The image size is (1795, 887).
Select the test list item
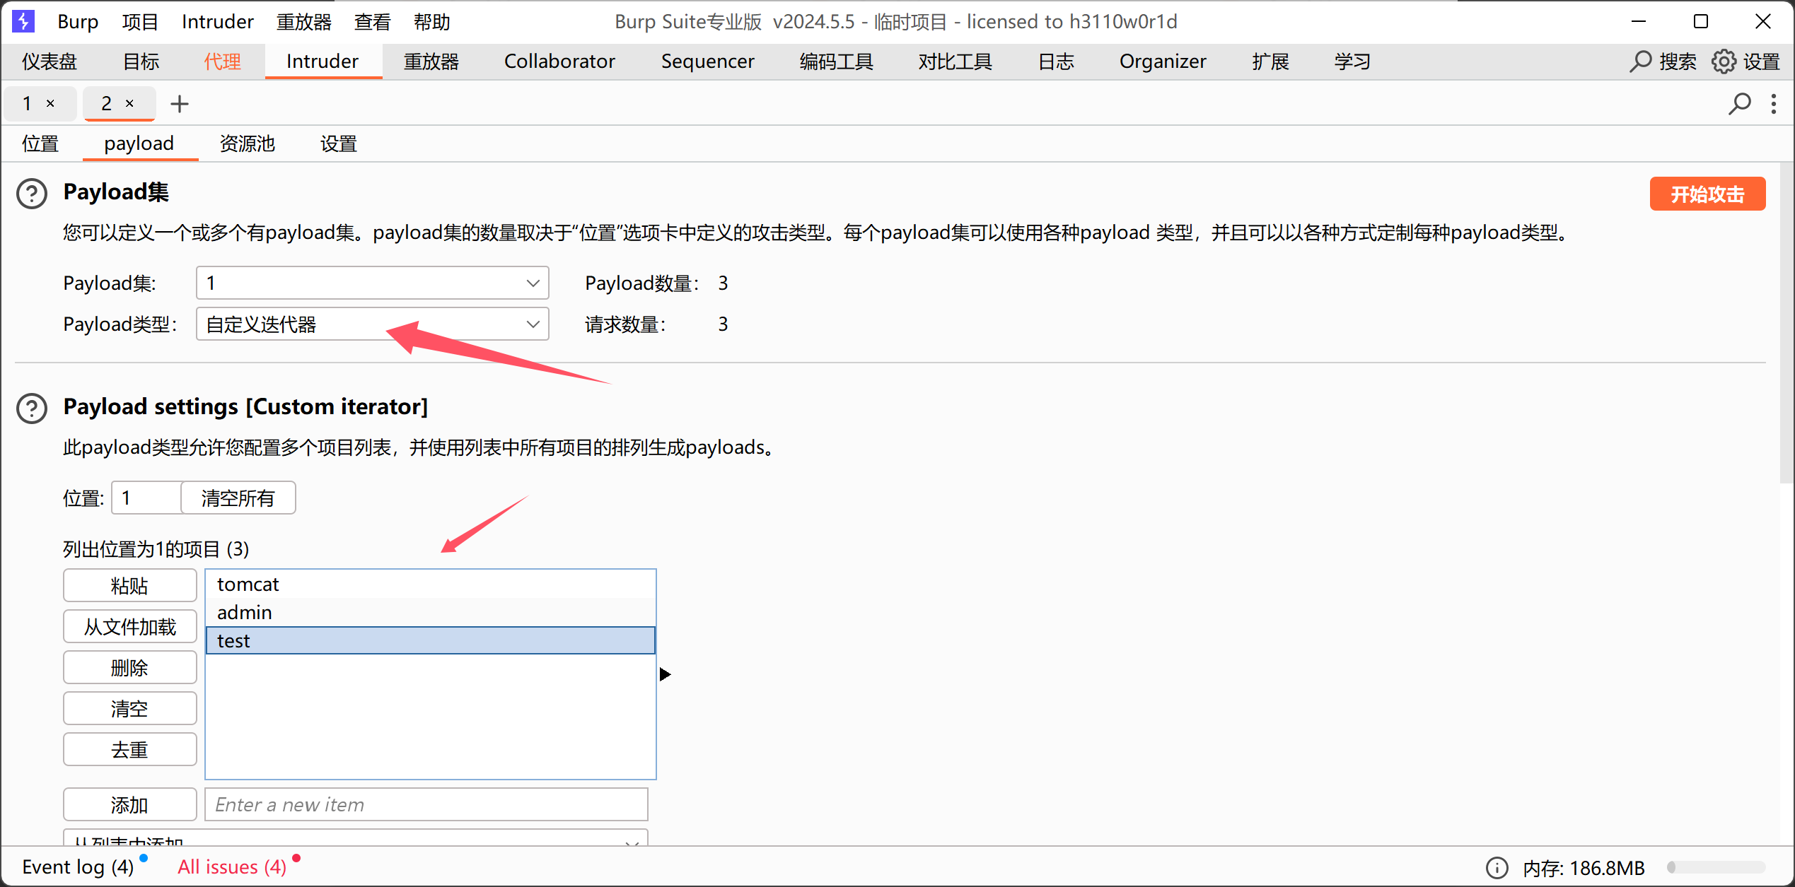pyautogui.click(x=431, y=640)
